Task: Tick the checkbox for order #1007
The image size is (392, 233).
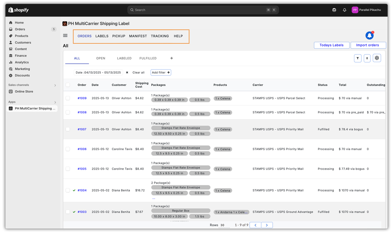Action: coord(68,129)
